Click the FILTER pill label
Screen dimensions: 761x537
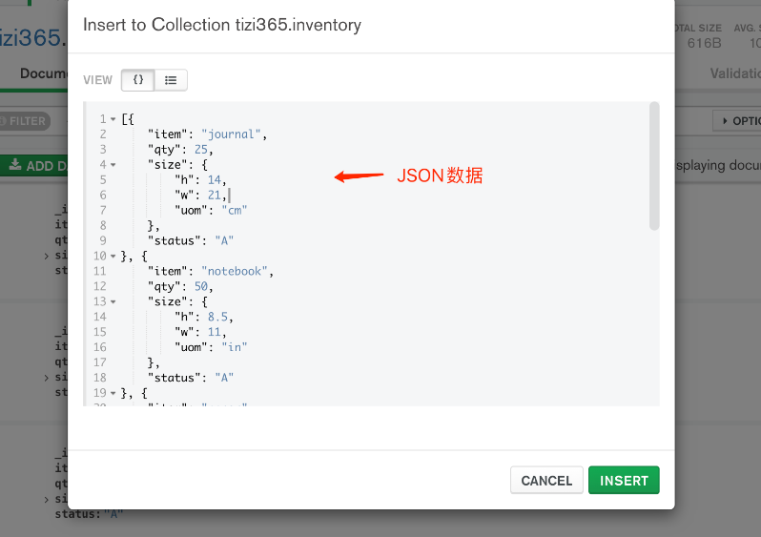[x=27, y=121]
